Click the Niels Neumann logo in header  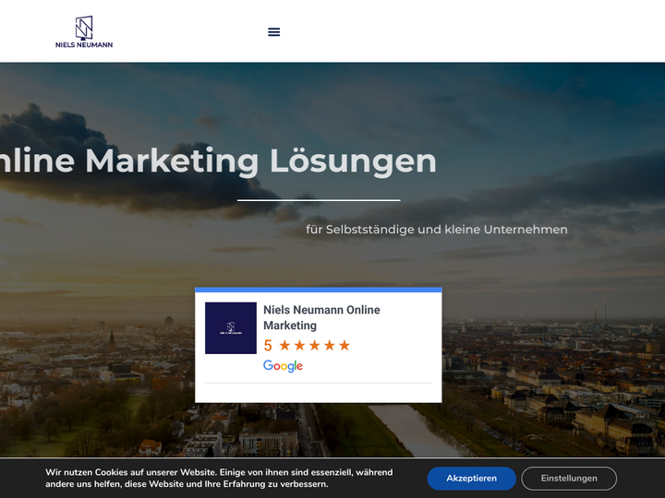tap(83, 31)
